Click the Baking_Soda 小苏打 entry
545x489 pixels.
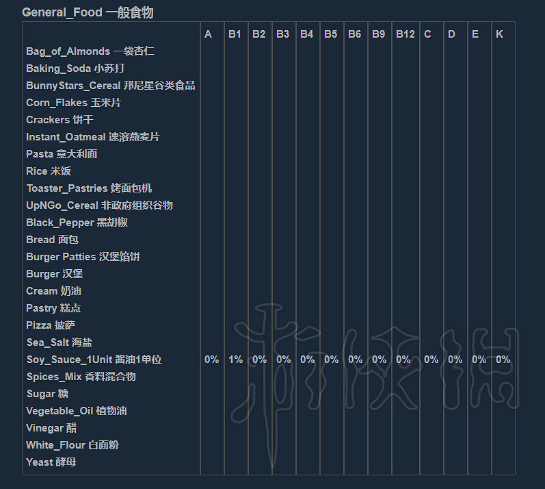click(75, 68)
